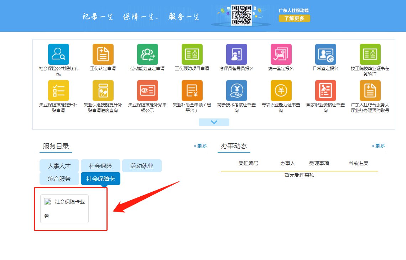Click the 失业保险技能提升补贴申请 icon

click(58, 91)
